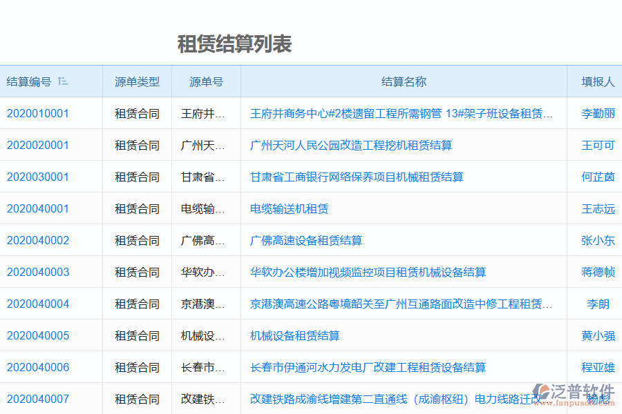Open 广州天河人民公园改造工程挖机租赁结算 link

click(352, 145)
